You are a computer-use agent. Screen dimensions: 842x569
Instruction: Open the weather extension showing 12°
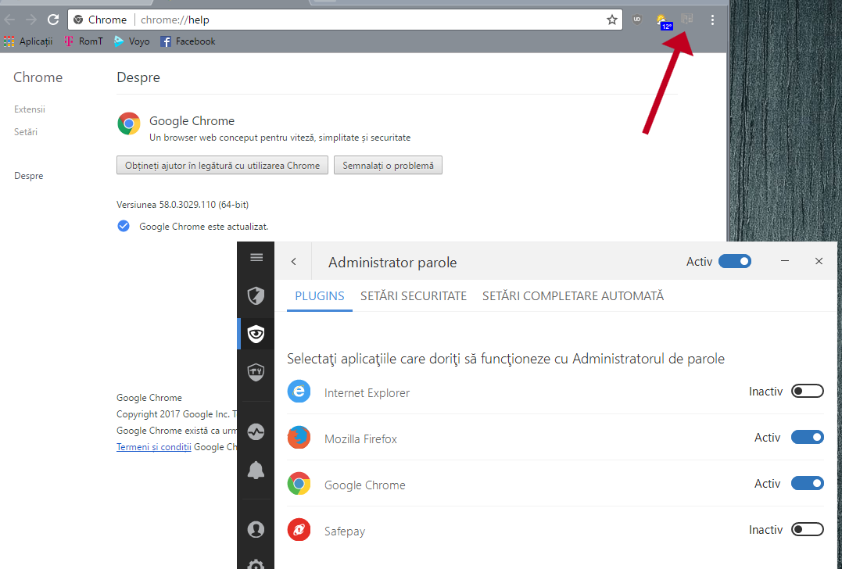click(x=664, y=21)
